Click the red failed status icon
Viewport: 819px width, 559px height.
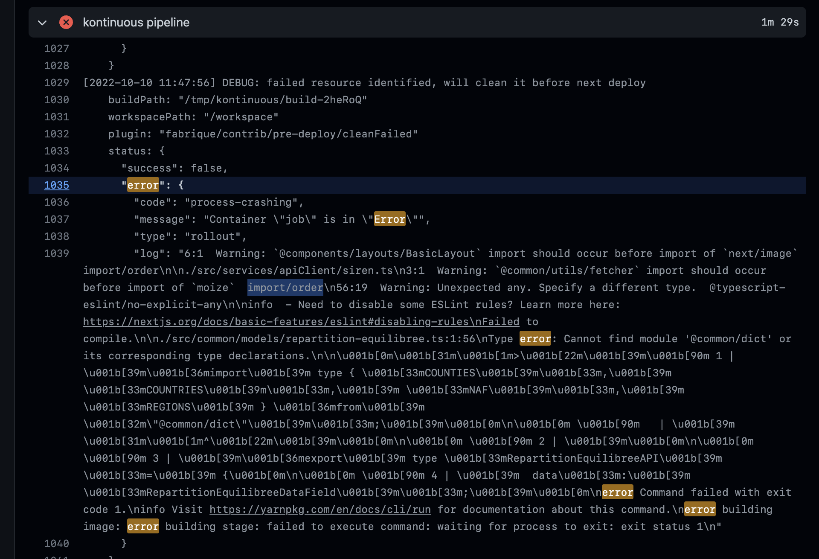tap(66, 22)
